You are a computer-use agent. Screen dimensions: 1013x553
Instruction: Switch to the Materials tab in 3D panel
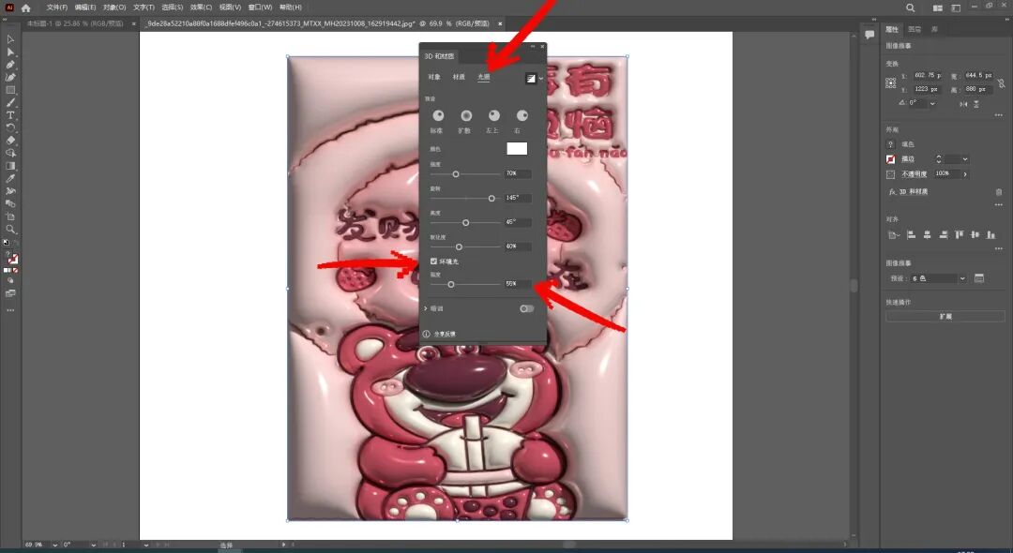tap(459, 77)
